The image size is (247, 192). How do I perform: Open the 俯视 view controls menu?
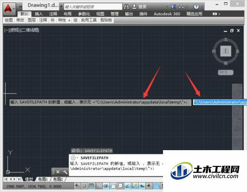tap(15, 30)
